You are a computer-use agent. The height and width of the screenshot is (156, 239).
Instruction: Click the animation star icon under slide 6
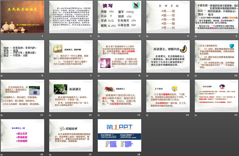pos(2,75)
